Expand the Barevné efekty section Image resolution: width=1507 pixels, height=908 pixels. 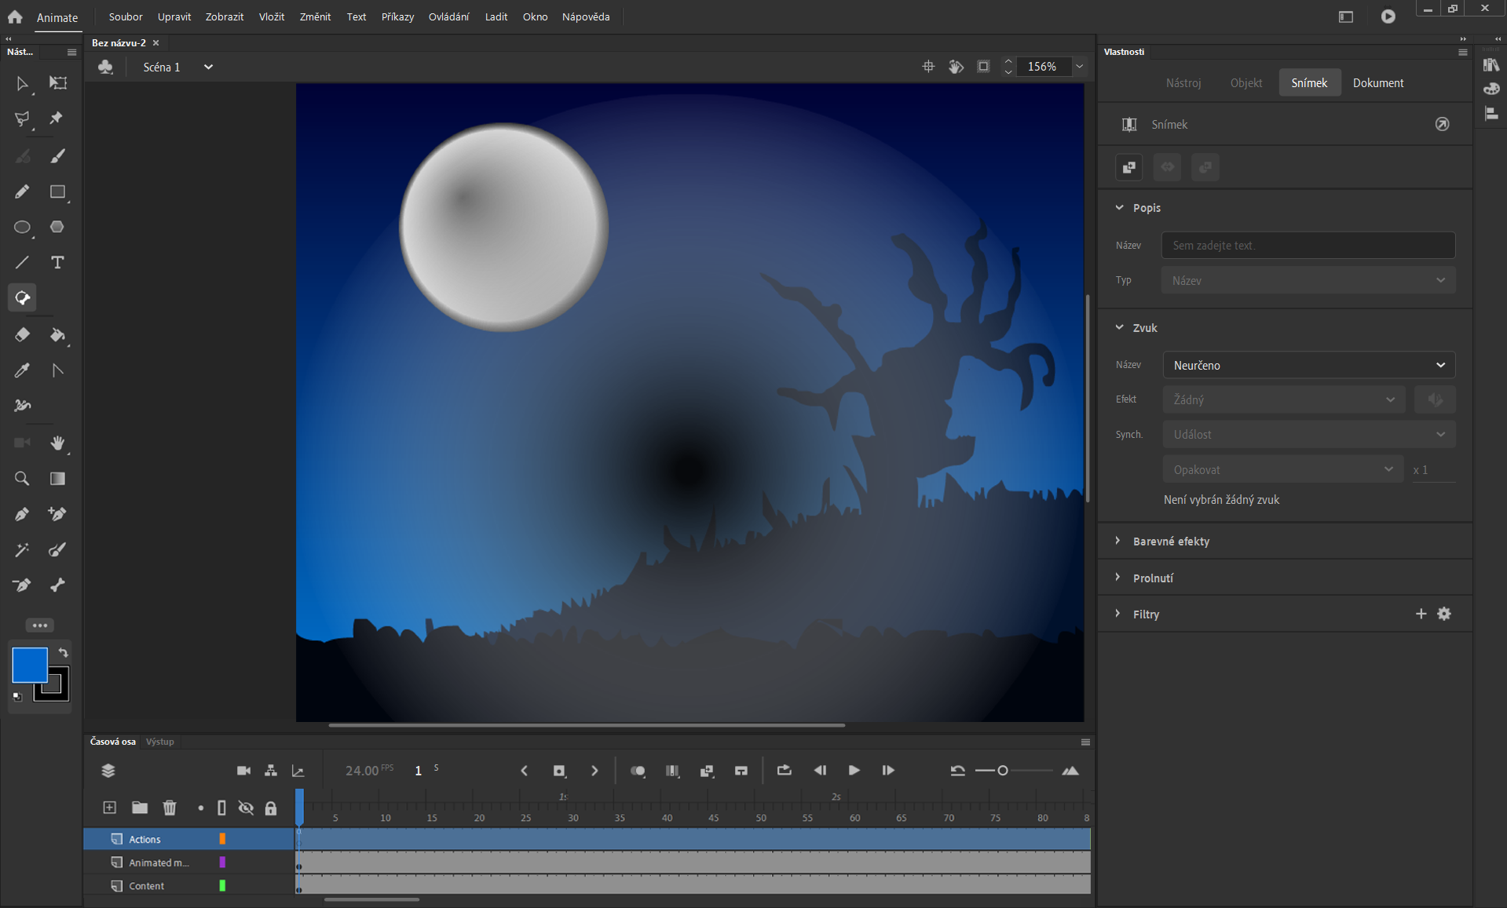[1170, 542]
